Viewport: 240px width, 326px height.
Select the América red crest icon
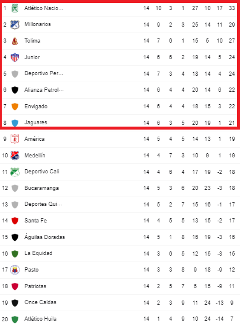coord(15,139)
